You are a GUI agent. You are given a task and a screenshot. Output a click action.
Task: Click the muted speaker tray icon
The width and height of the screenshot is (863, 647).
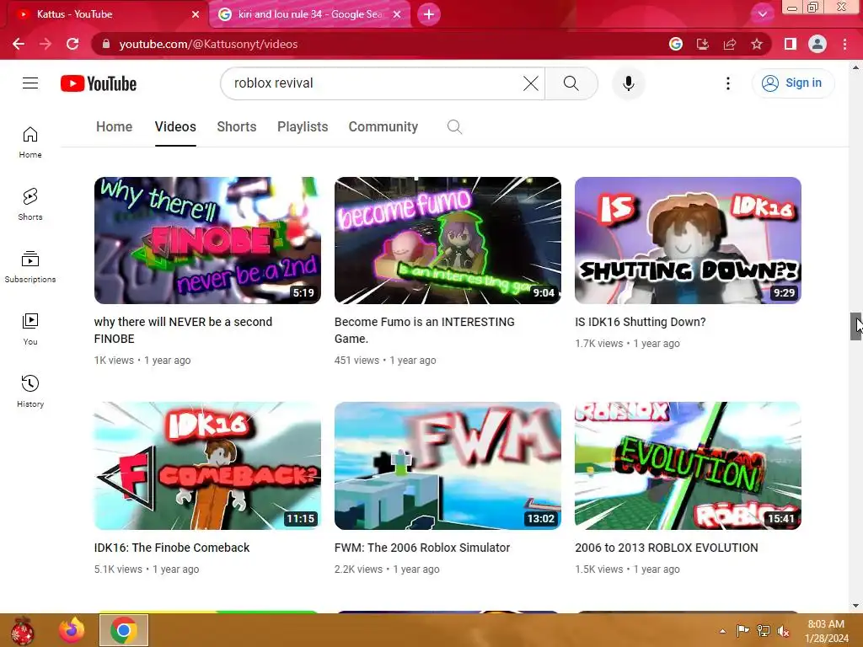(784, 631)
